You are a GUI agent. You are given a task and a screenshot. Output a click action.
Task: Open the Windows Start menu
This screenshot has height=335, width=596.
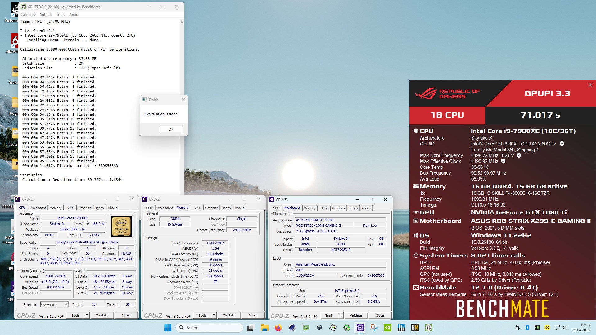tap(168, 328)
